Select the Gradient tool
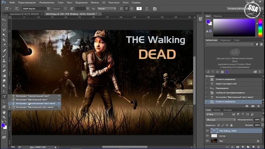 (x=4, y=76)
